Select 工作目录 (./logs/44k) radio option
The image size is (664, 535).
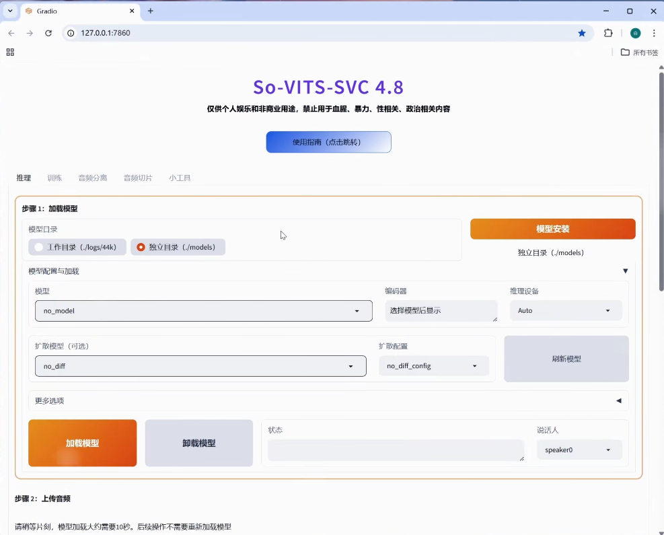pos(77,247)
